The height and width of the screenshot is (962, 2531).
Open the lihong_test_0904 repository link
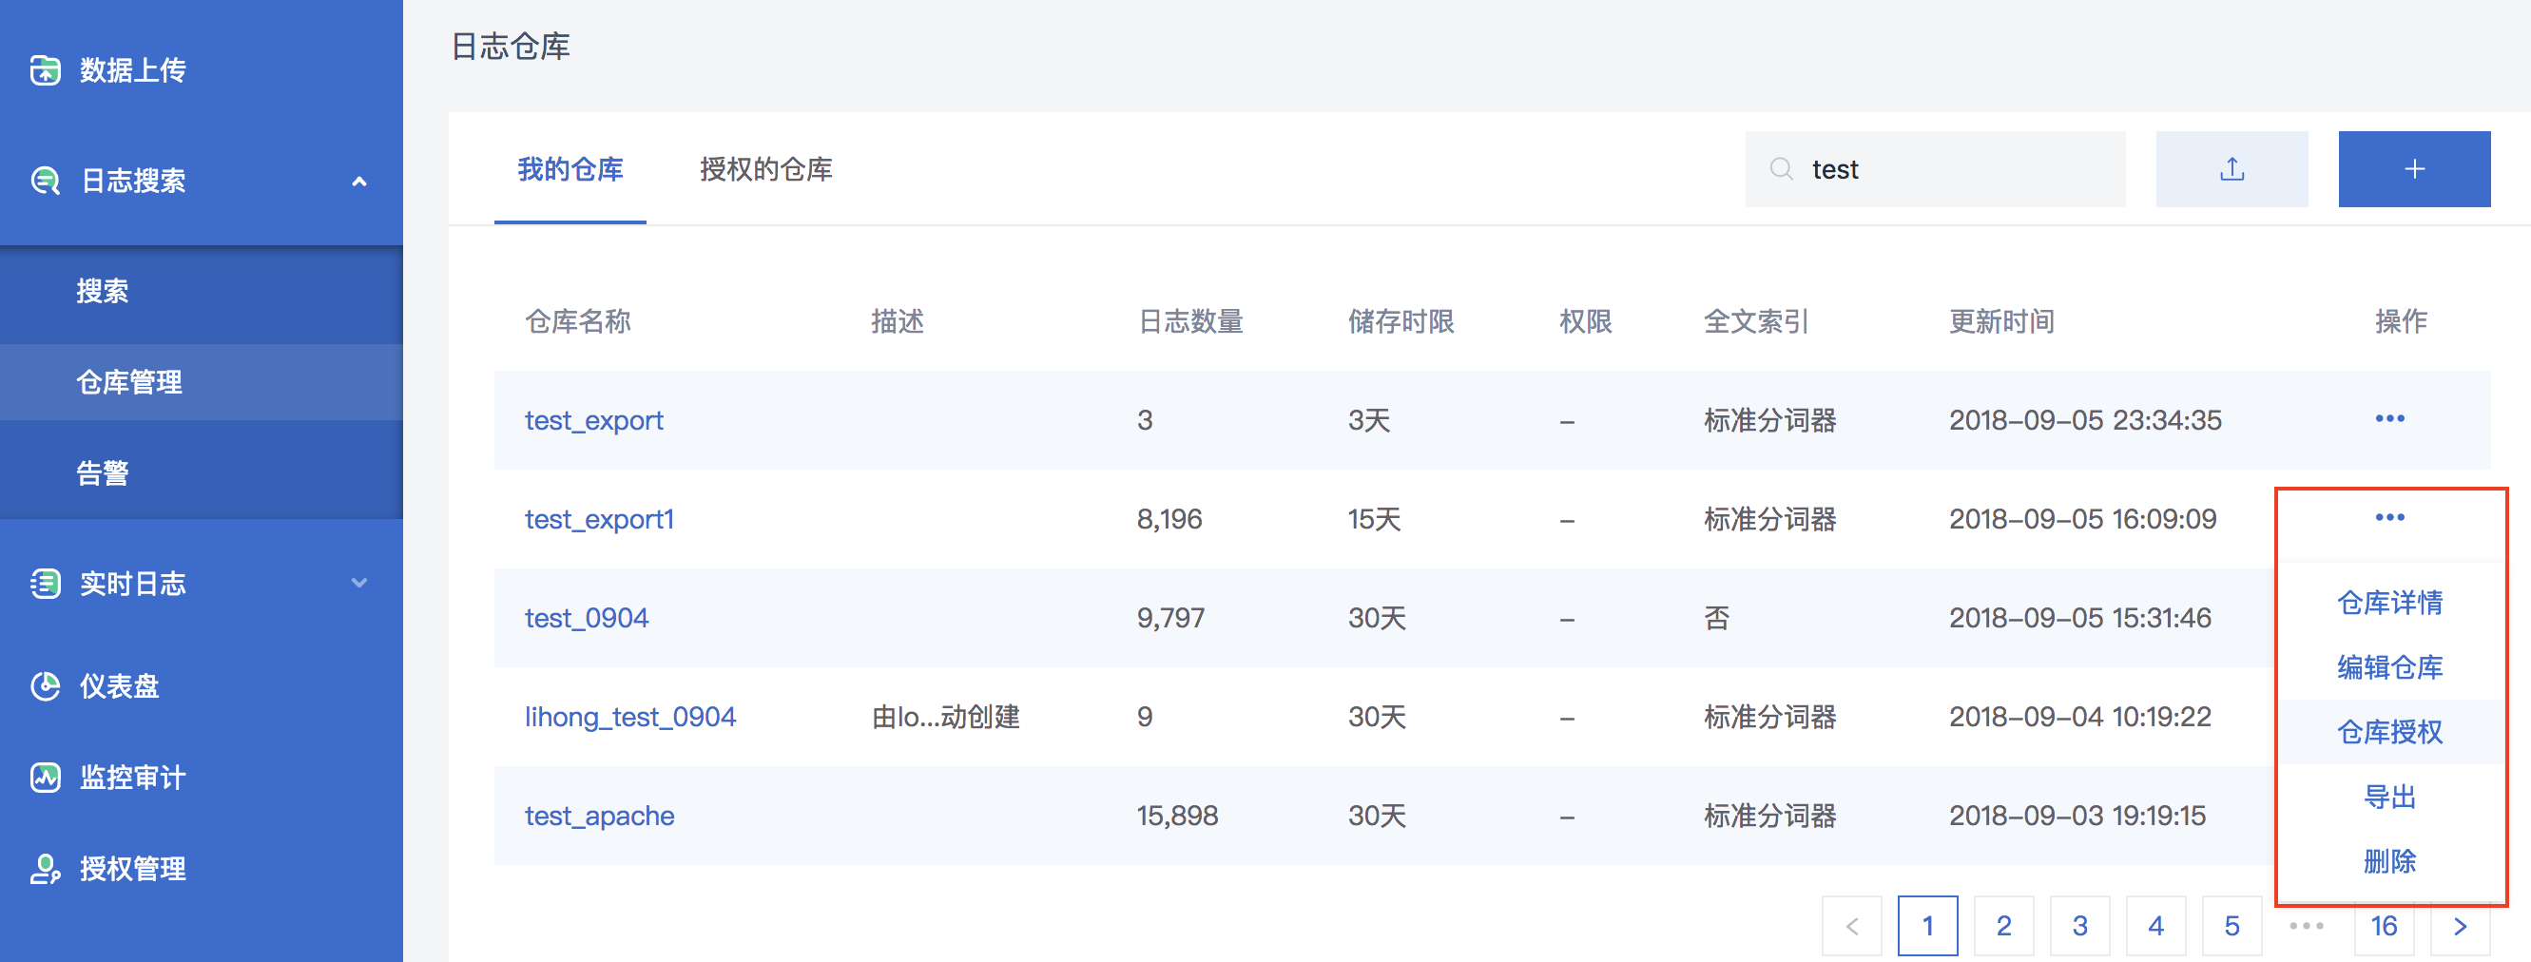629,718
